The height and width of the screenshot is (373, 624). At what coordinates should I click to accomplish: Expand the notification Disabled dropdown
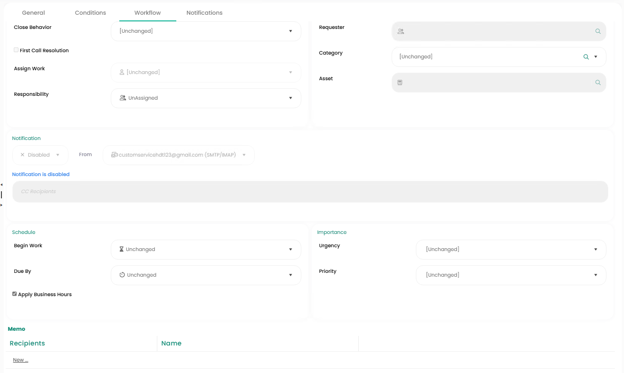click(x=40, y=155)
